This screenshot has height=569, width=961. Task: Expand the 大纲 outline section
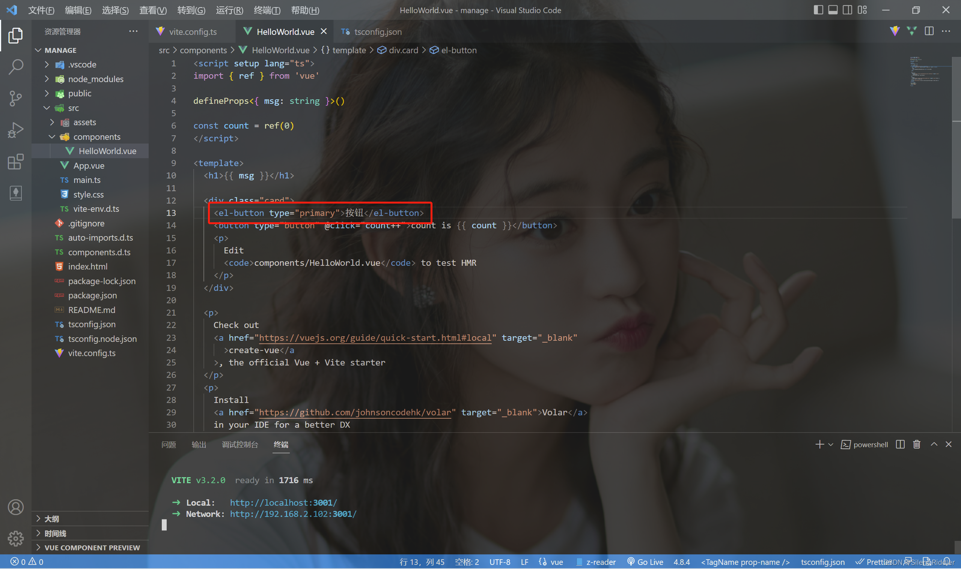pos(90,519)
